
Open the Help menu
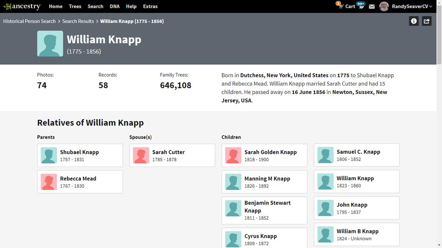pyautogui.click(x=131, y=6)
